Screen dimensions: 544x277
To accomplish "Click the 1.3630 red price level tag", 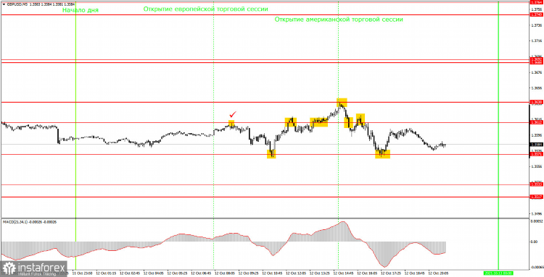I will (x=536, y=103).
